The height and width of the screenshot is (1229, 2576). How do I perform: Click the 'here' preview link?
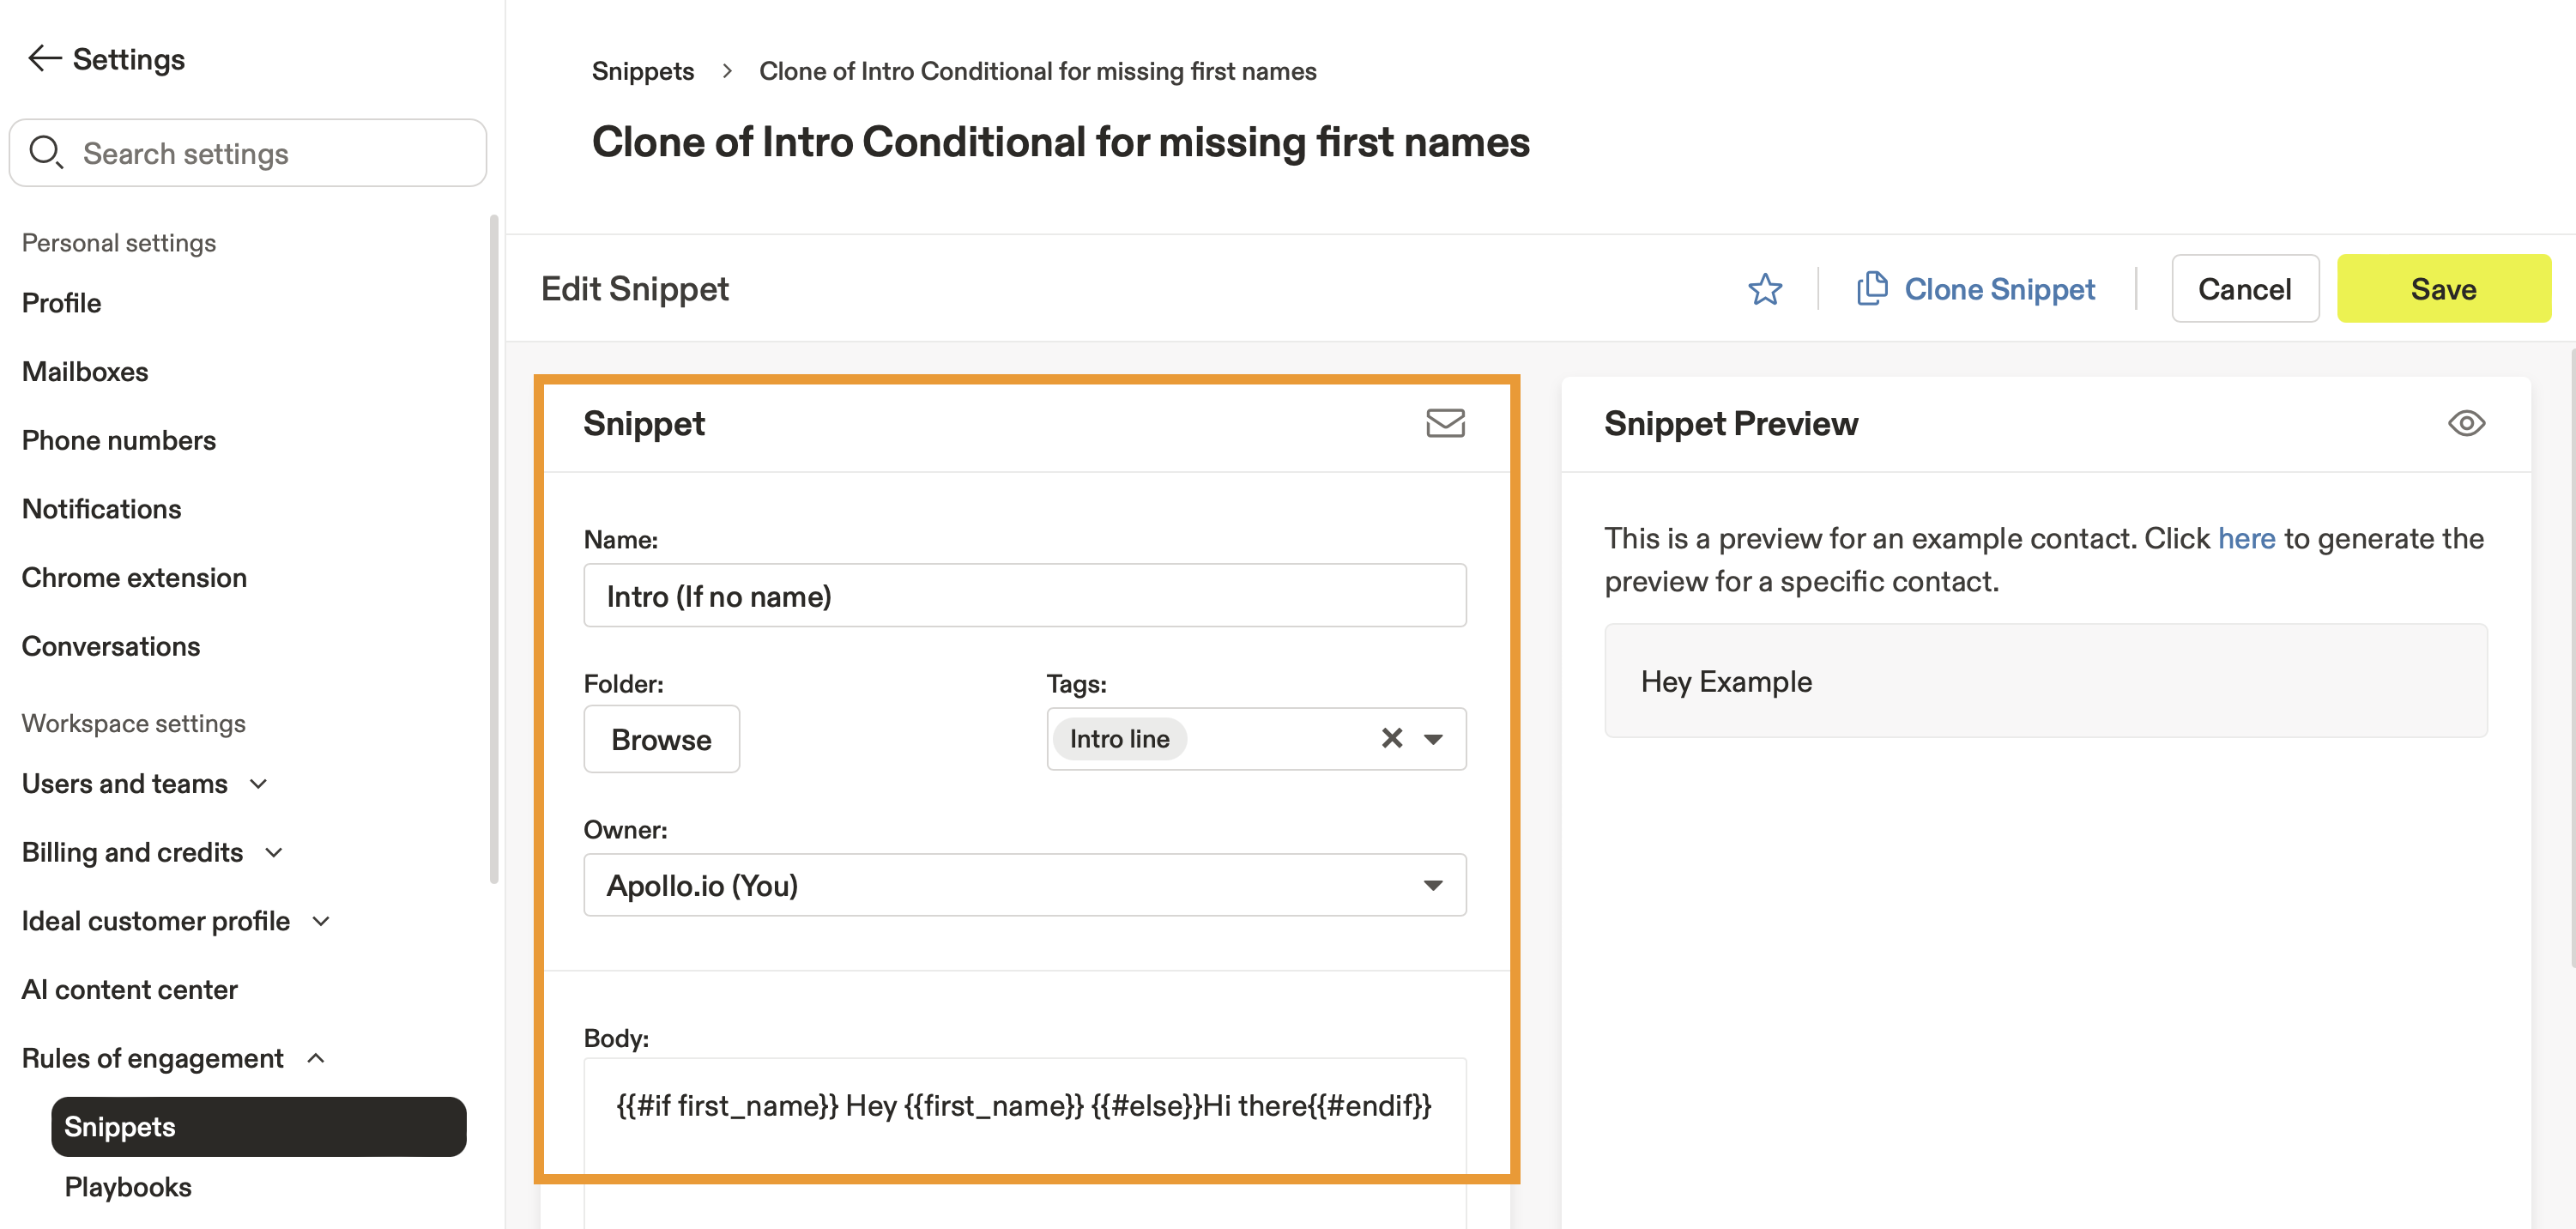point(2245,538)
